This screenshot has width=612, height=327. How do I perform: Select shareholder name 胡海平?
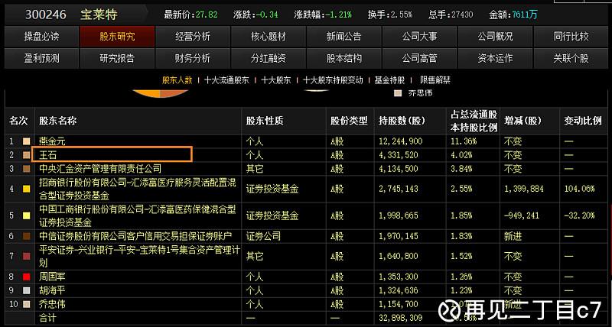52,291
